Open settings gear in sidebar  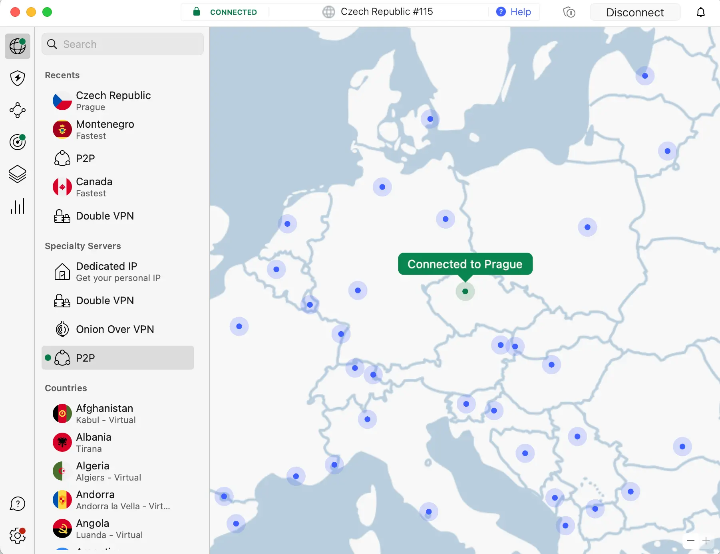click(18, 536)
